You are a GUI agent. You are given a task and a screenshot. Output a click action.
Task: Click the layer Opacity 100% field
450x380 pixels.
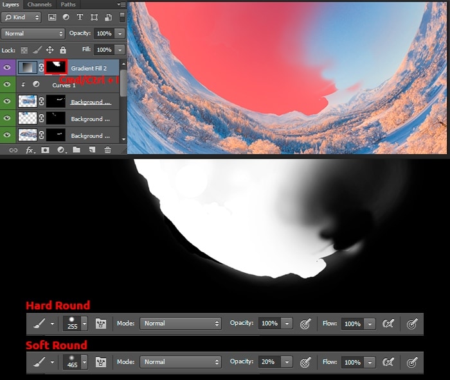(x=104, y=33)
